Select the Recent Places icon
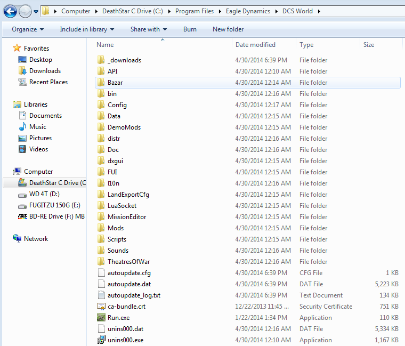 pyautogui.click(x=22, y=82)
